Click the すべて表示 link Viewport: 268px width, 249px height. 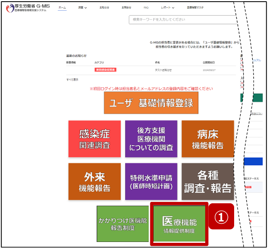[x=72, y=79]
